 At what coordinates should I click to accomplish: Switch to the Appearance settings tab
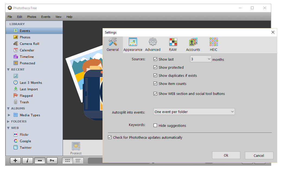(133, 45)
